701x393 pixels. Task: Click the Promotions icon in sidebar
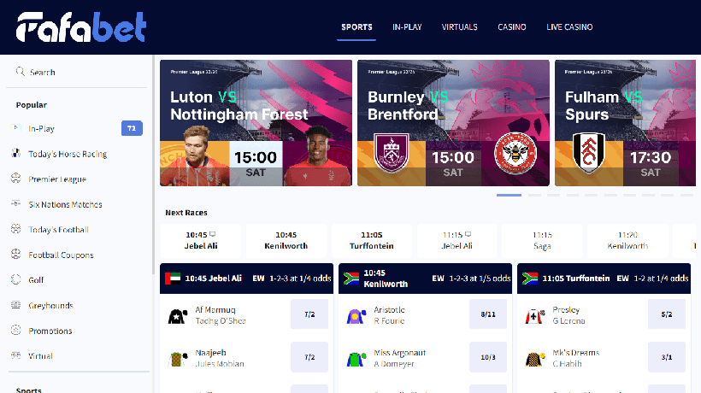(16, 331)
